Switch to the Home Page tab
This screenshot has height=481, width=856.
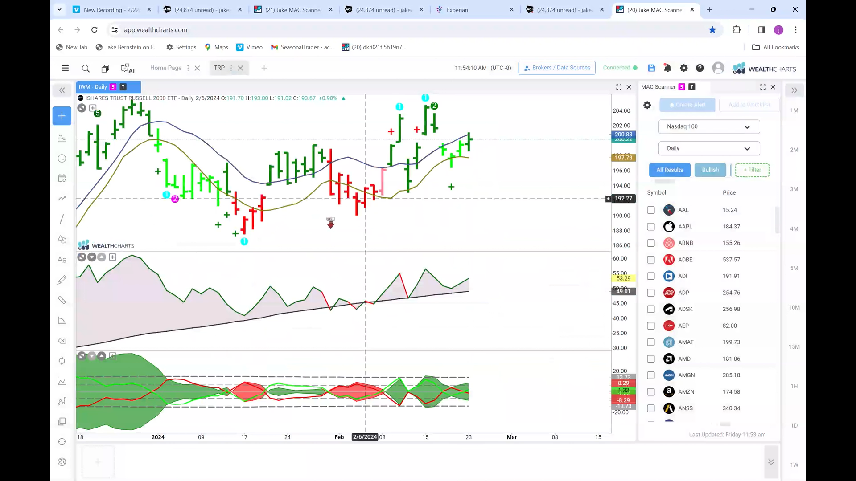coord(166,68)
